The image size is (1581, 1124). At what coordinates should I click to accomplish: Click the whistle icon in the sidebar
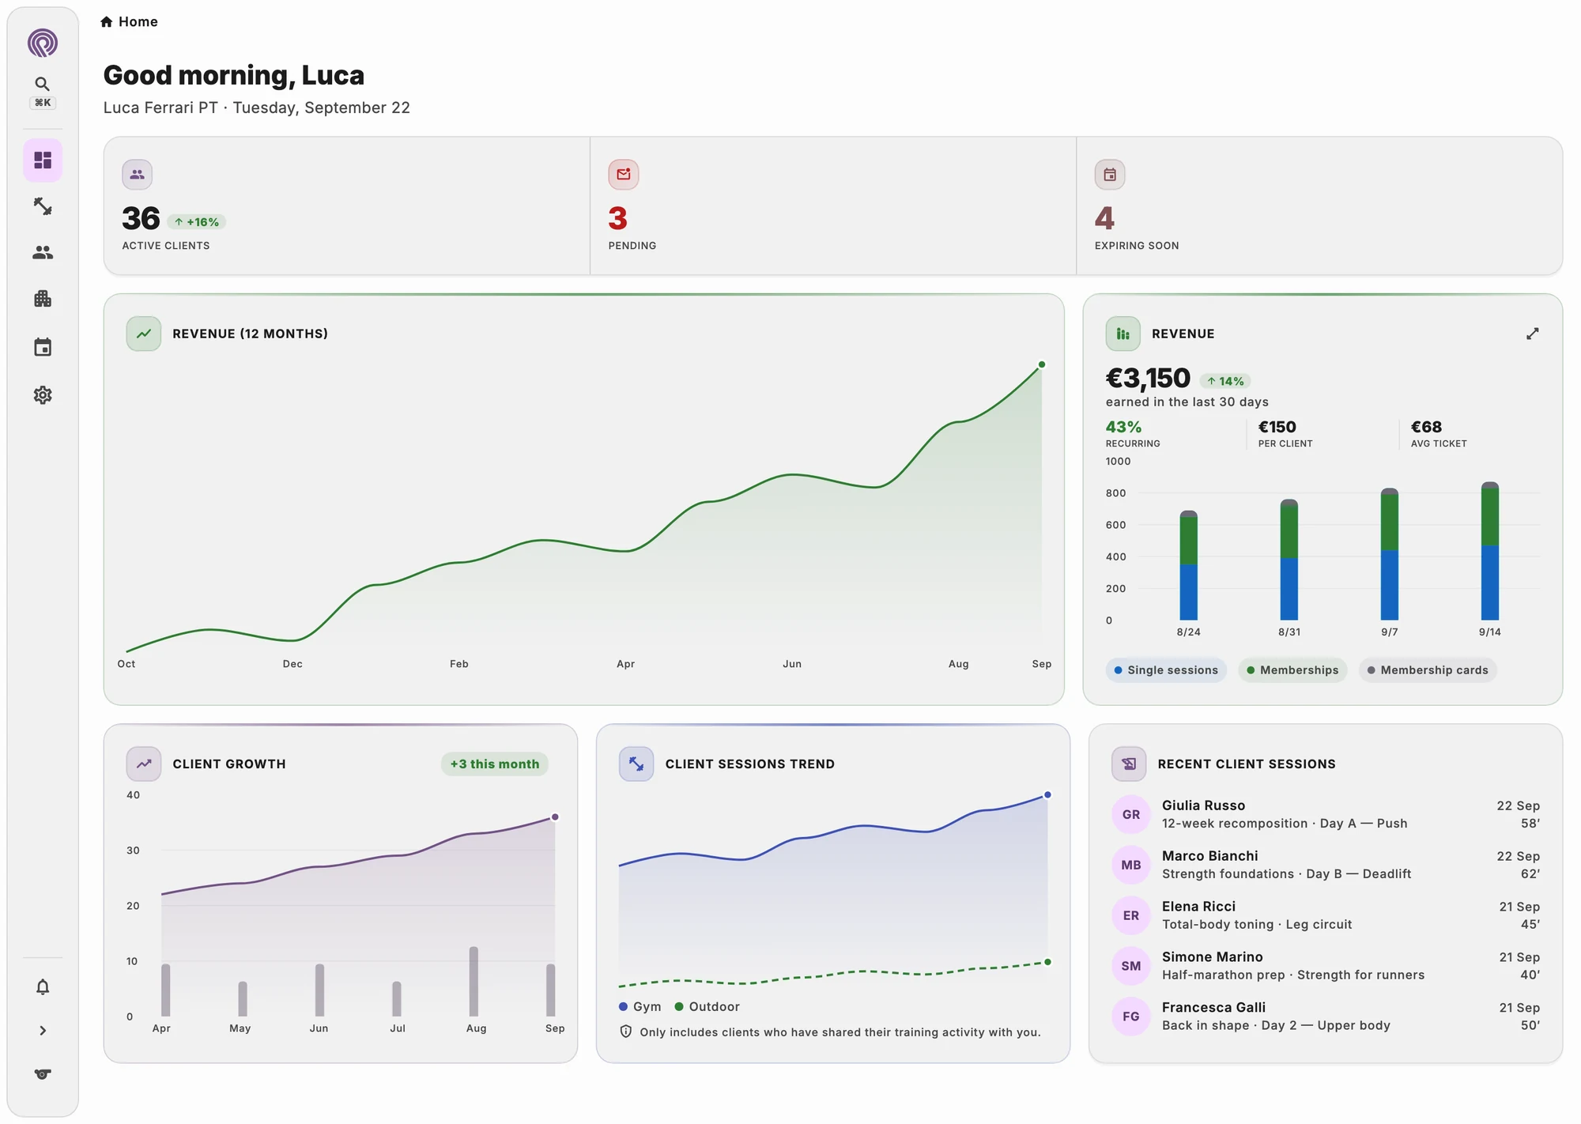43,1073
